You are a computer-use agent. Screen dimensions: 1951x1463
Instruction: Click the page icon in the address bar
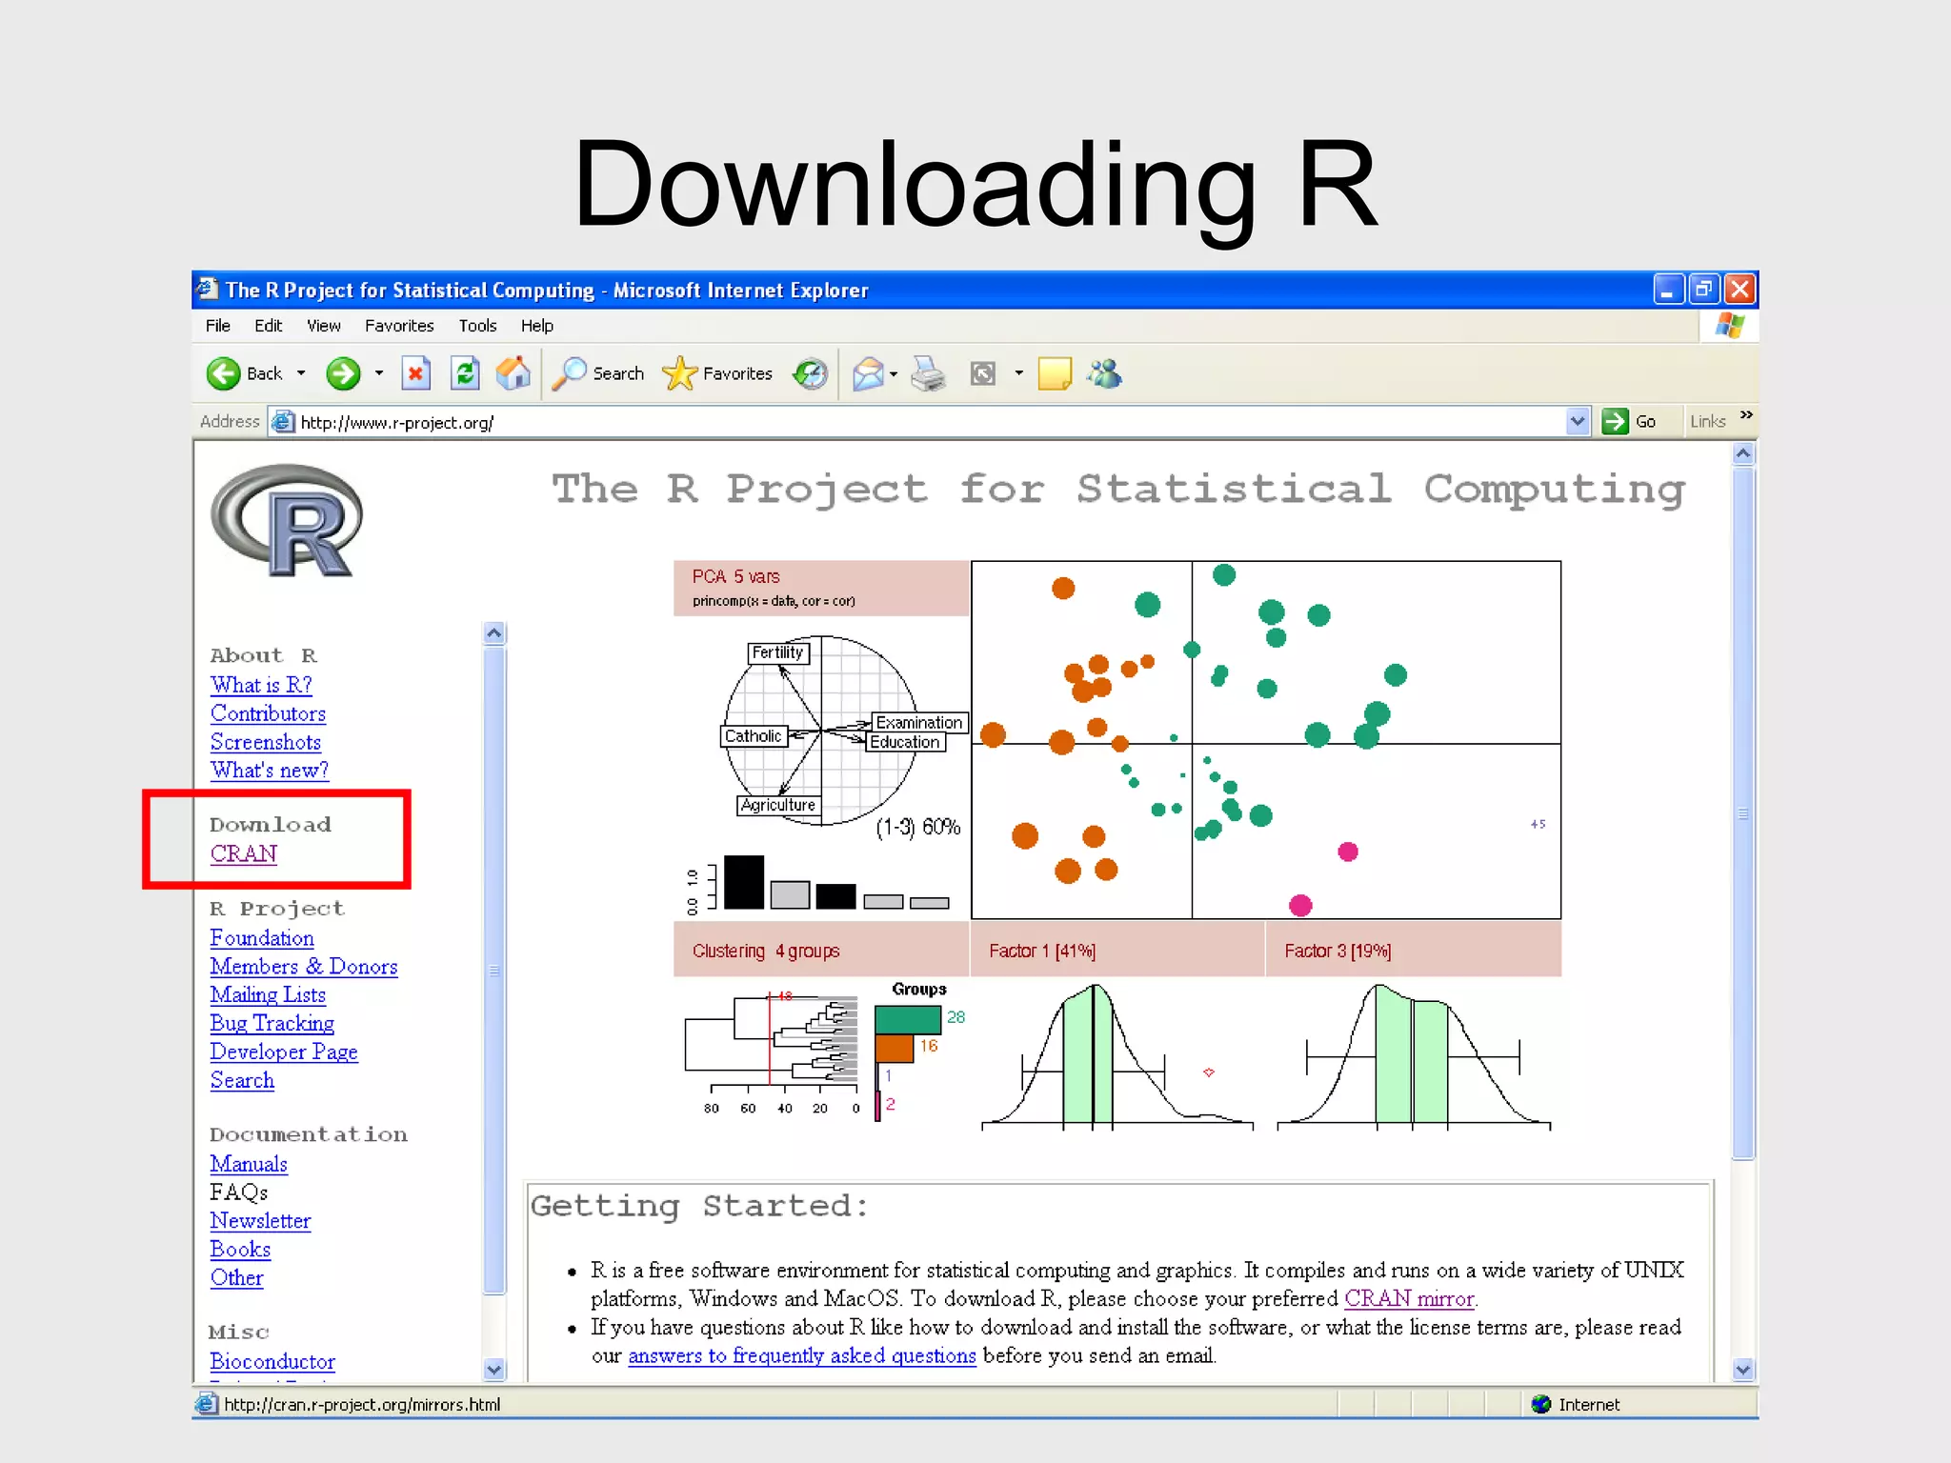283,421
